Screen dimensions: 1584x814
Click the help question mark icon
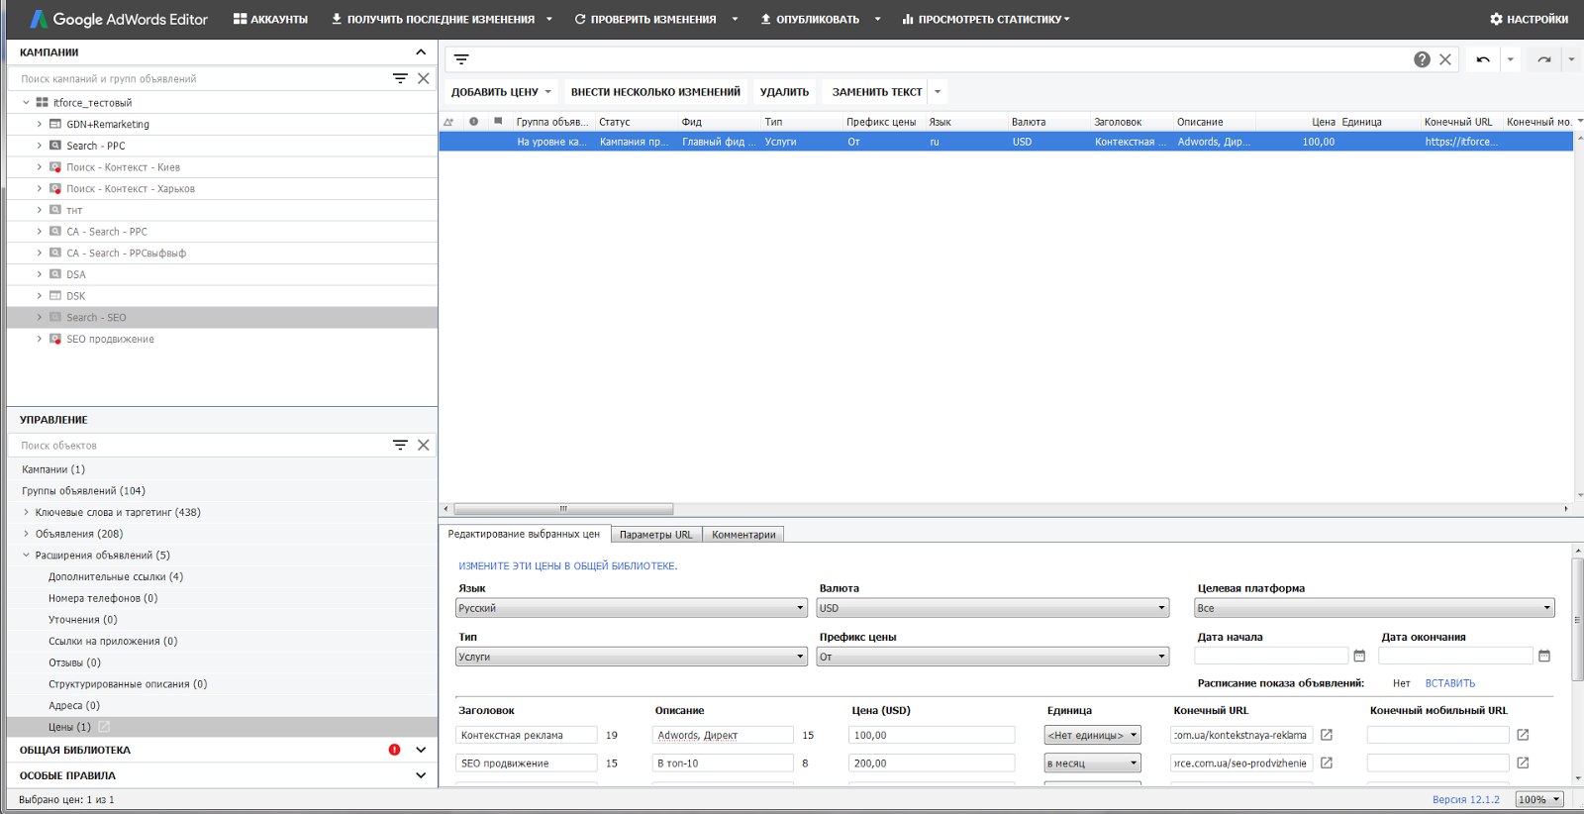[1422, 59]
